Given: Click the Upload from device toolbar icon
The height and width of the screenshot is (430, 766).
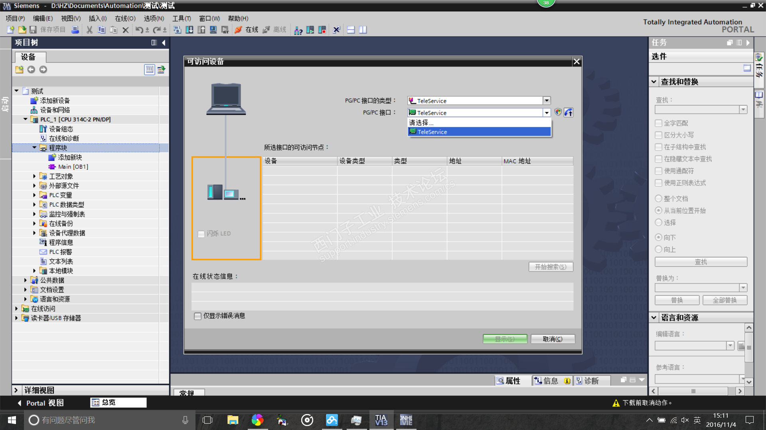Looking at the screenshot, I should pos(201,30).
